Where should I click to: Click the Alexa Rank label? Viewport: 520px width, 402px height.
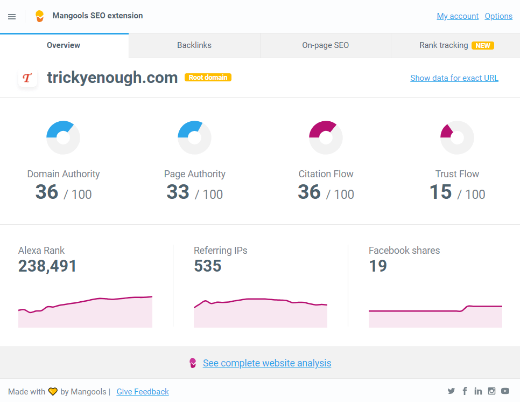41,250
